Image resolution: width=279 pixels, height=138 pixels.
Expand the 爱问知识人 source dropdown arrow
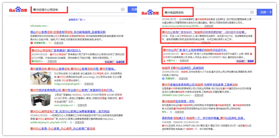[x=44, y=62]
